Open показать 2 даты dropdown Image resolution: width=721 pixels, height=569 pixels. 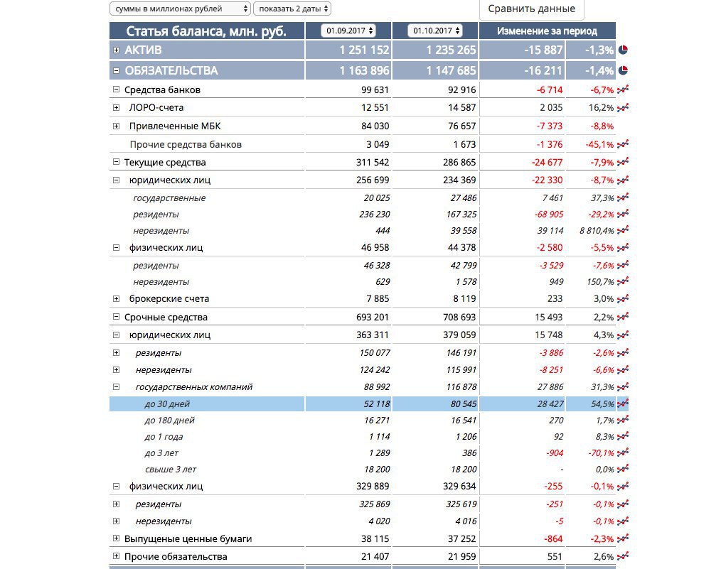[292, 9]
